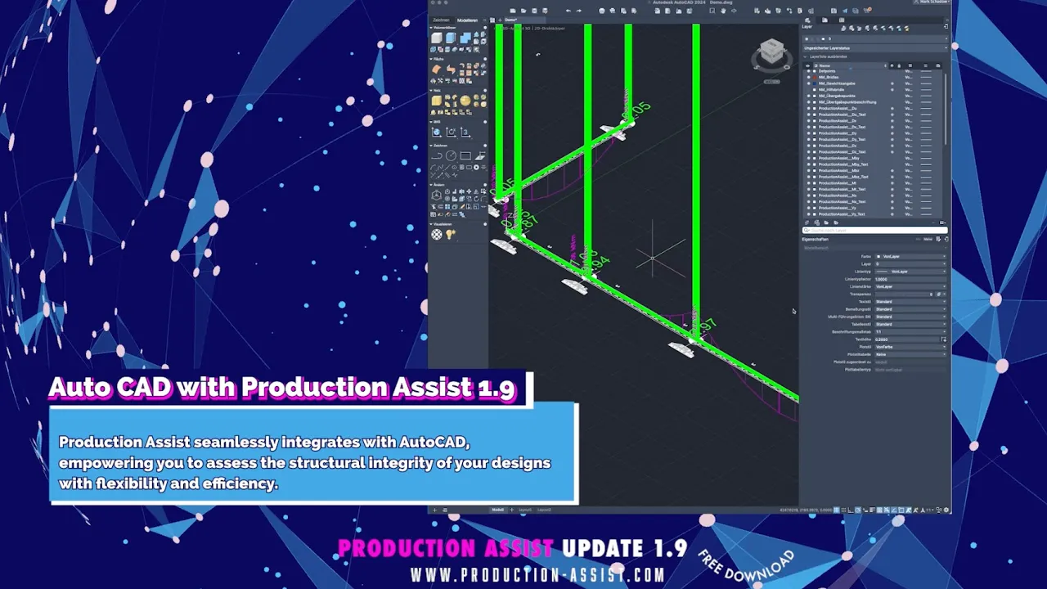The image size is (1047, 589).
Task: Click the open file icon in top toolbar
Action: (x=523, y=11)
